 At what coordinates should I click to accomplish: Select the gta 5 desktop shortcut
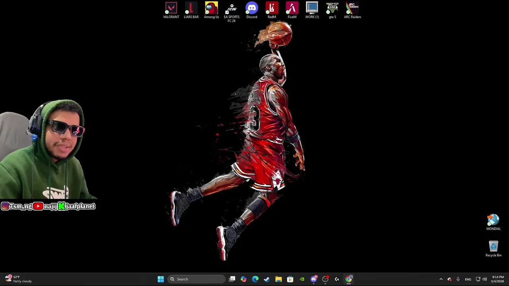point(332,10)
